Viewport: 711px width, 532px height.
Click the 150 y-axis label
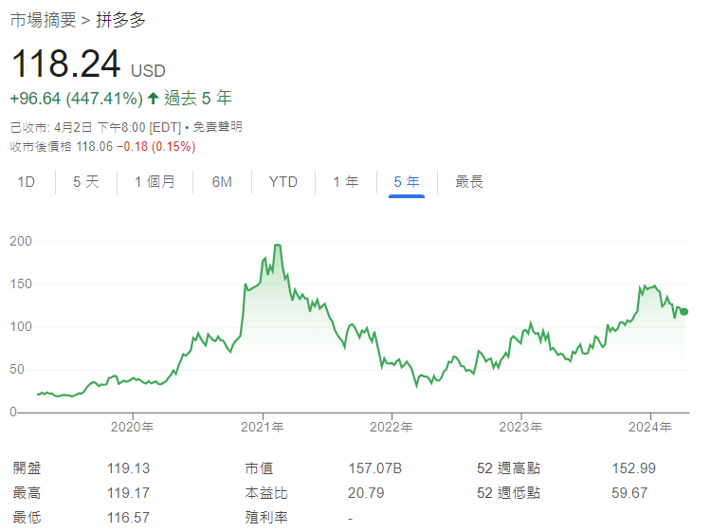21,284
